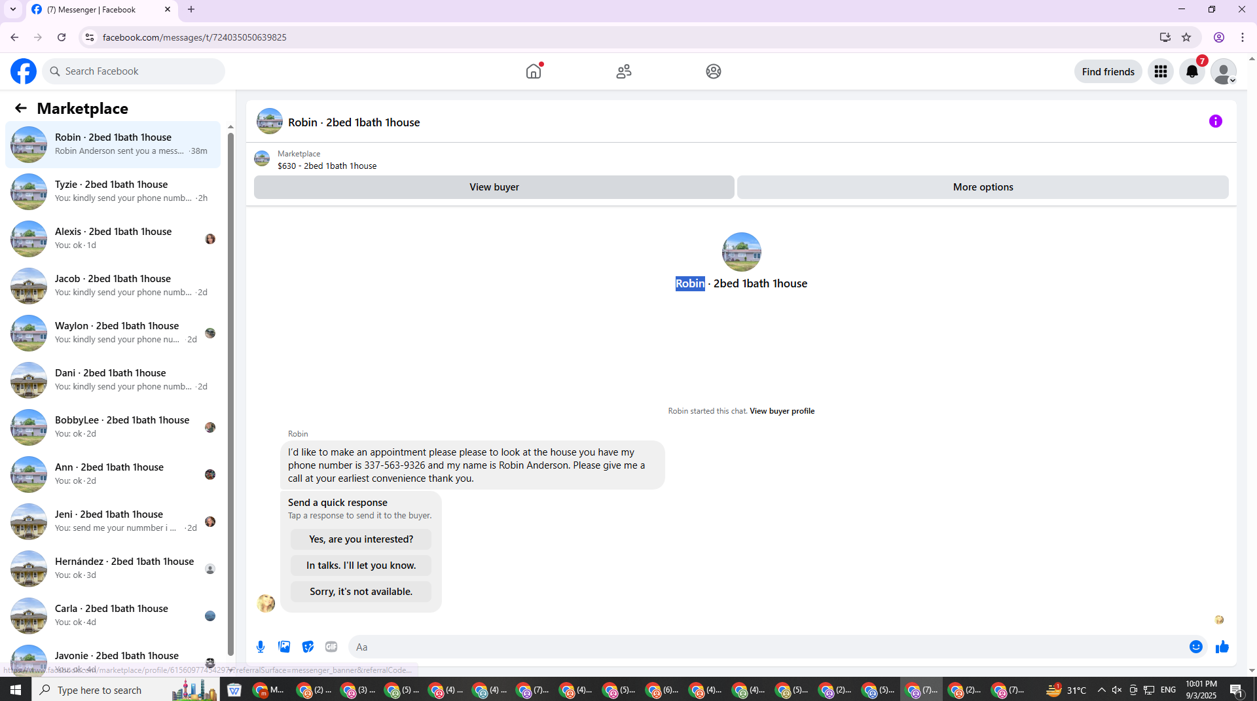Click the chat header listing thumbnail
1257x701 pixels.
tap(269, 122)
